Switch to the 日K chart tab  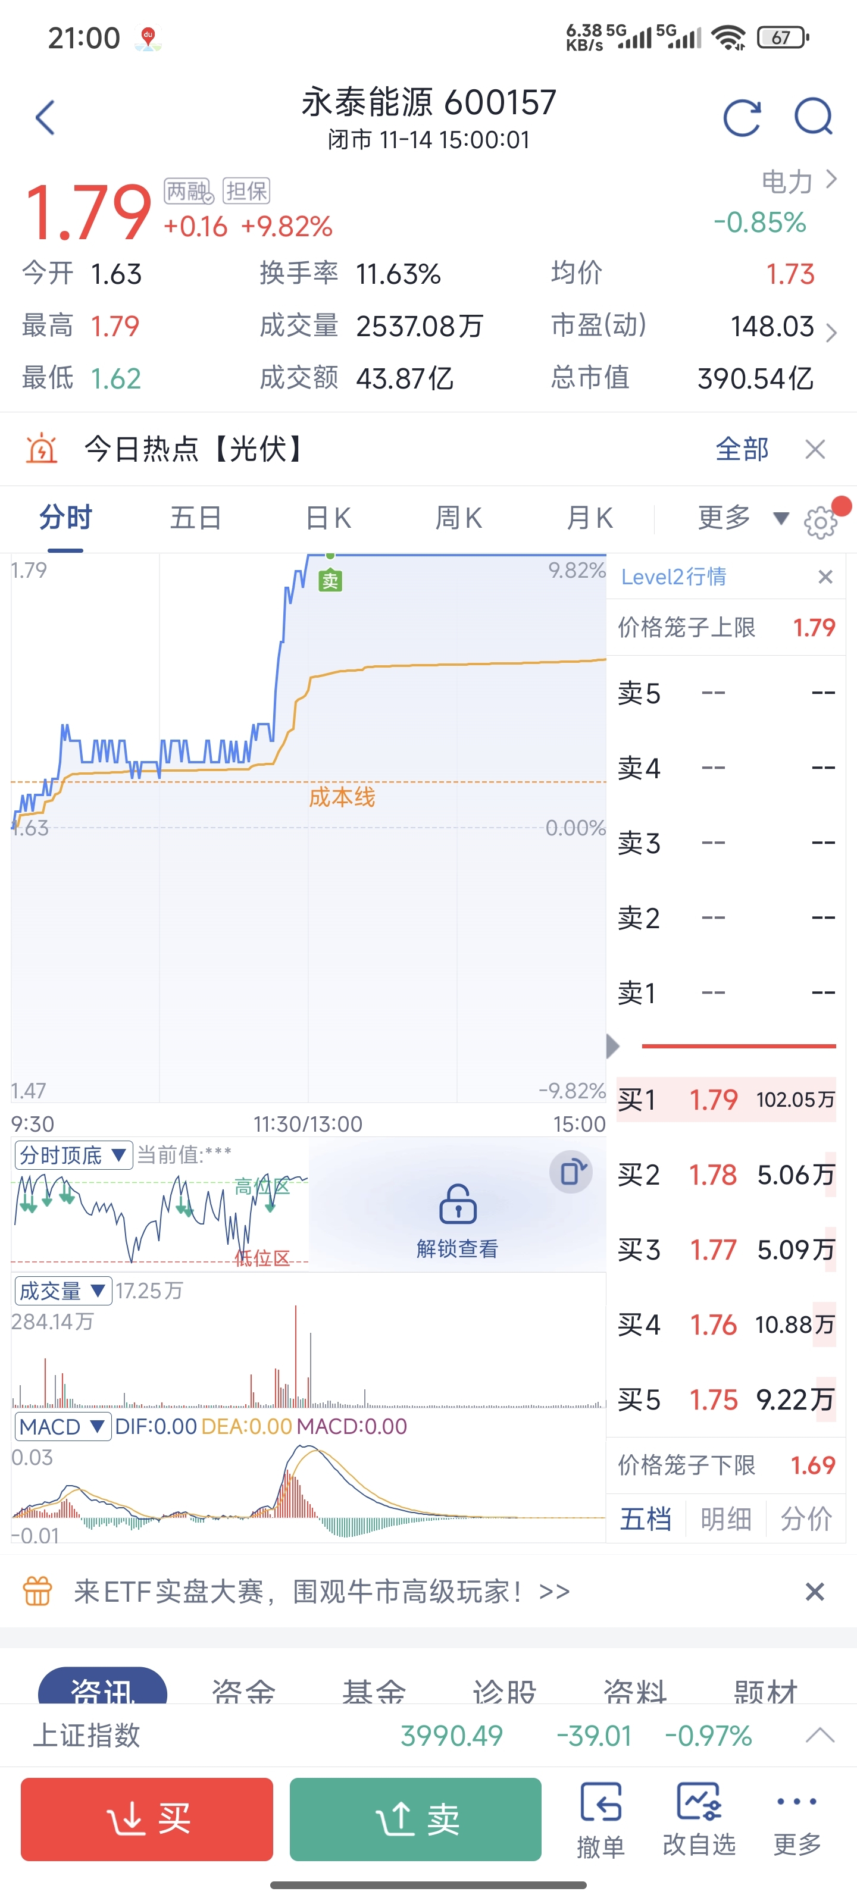(329, 518)
